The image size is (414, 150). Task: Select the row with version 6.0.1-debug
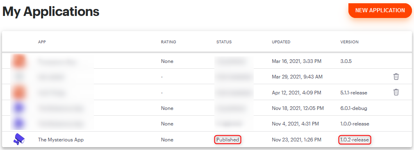(207, 108)
